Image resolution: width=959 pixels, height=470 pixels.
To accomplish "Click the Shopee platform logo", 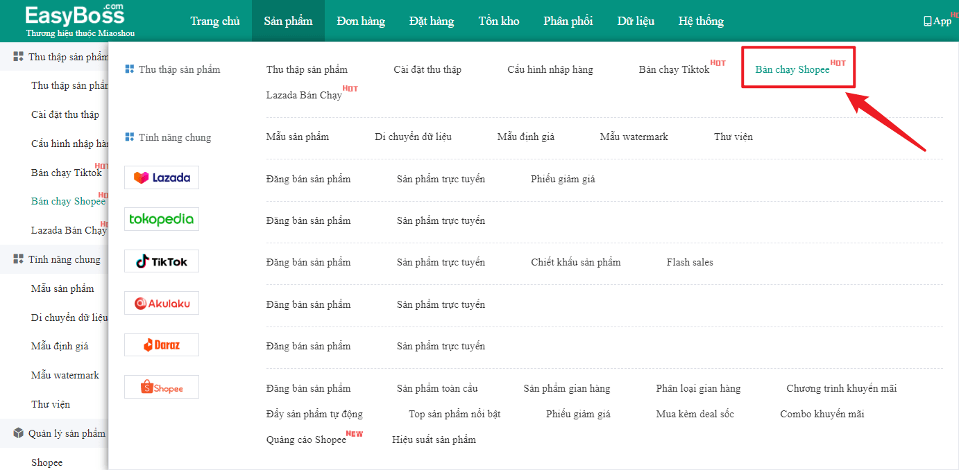I will tap(162, 387).
